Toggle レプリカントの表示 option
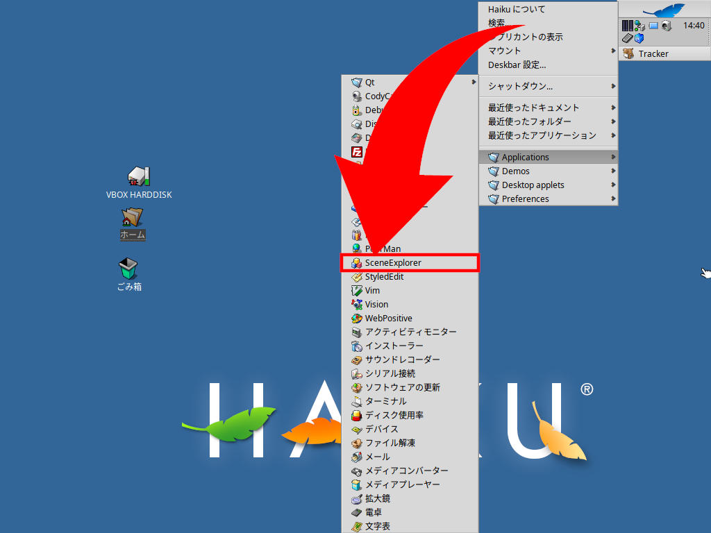The width and height of the screenshot is (711, 533). click(x=549, y=37)
